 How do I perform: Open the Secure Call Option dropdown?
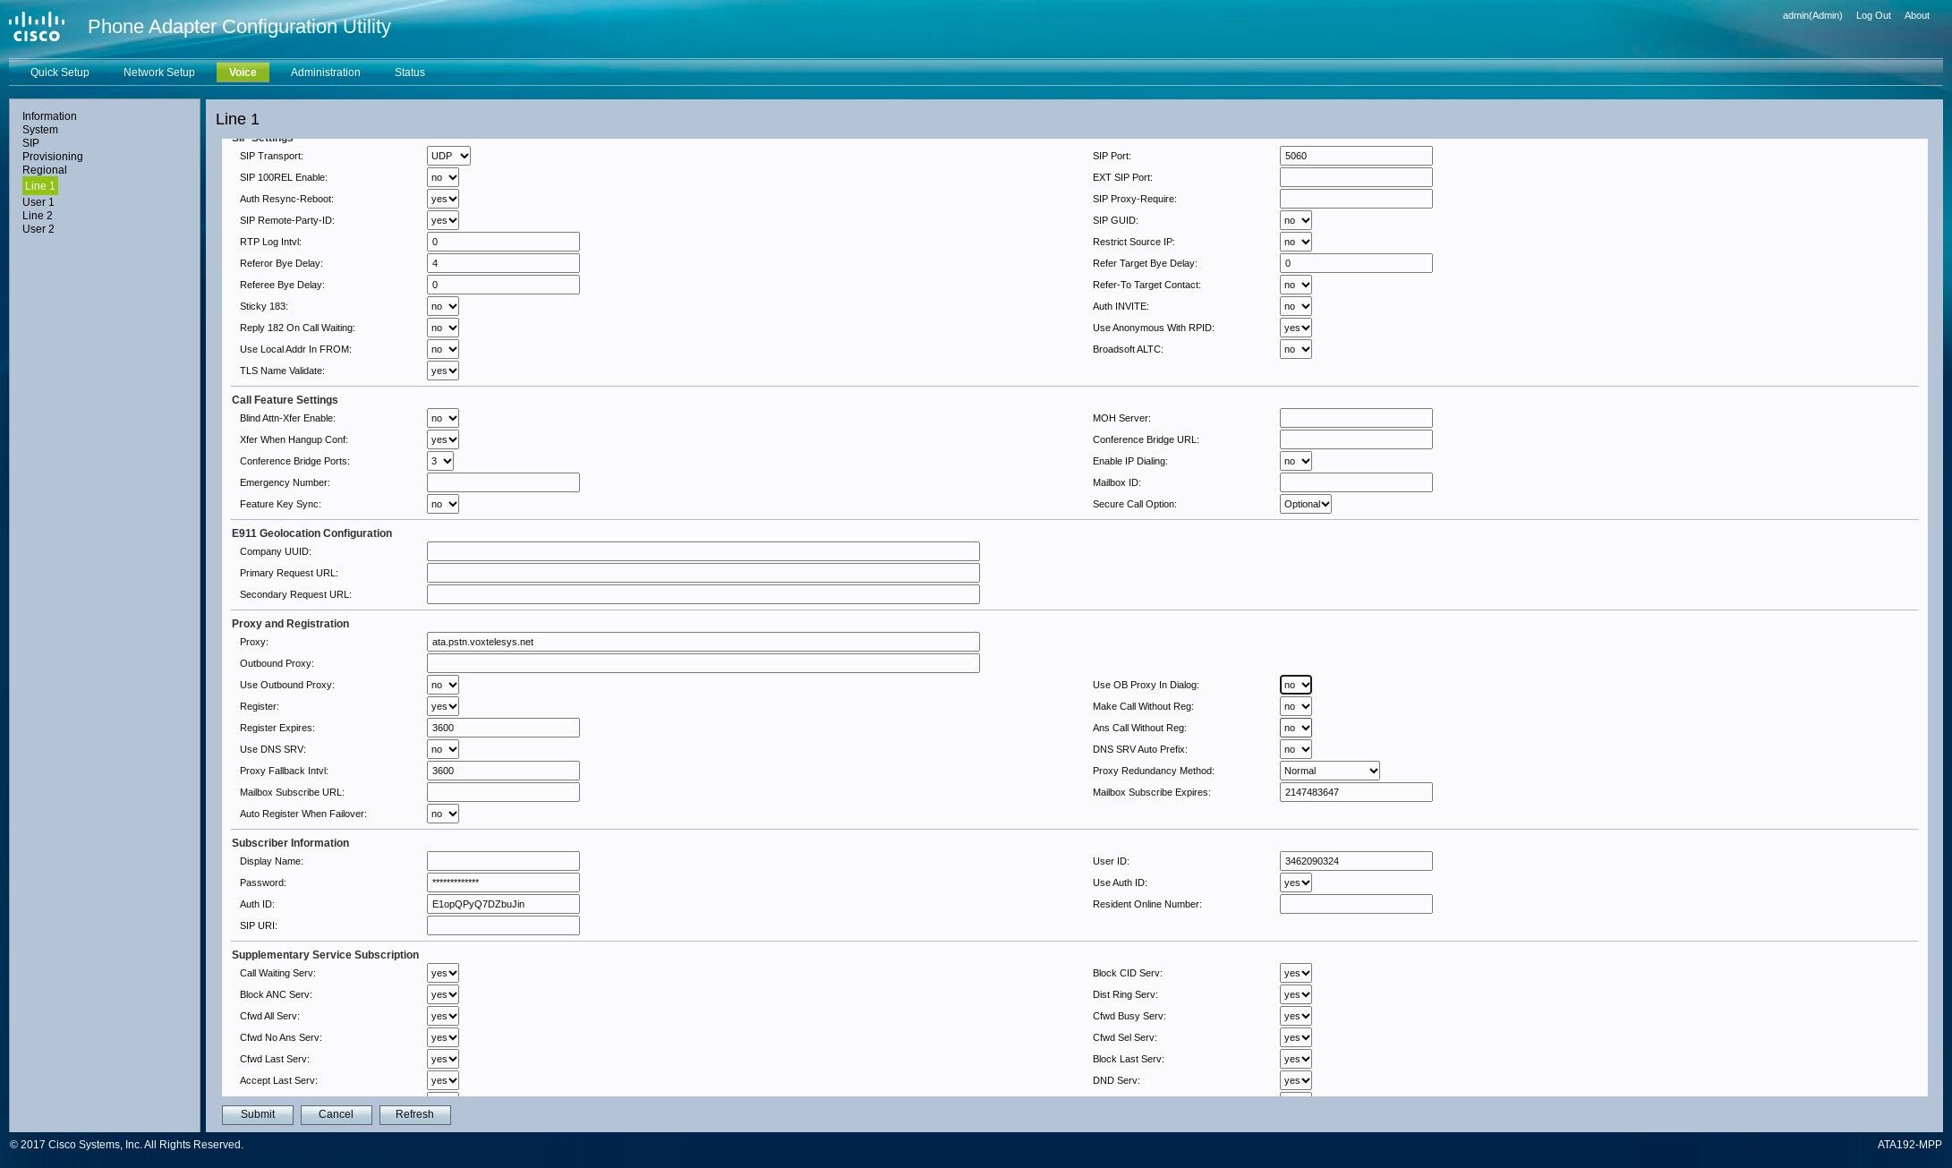tap(1306, 504)
